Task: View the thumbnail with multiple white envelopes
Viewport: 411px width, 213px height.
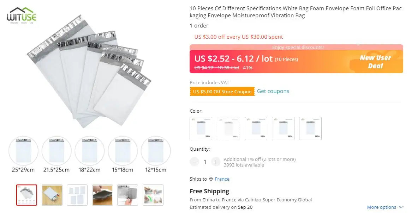Action: click(77, 195)
